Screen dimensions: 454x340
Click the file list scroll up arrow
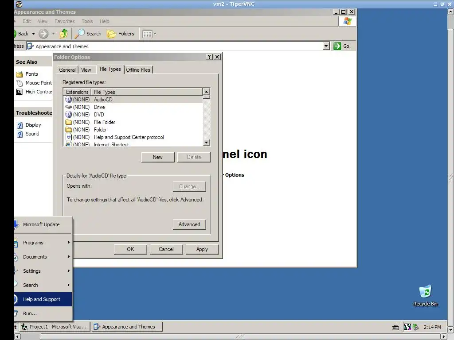pyautogui.click(x=206, y=92)
